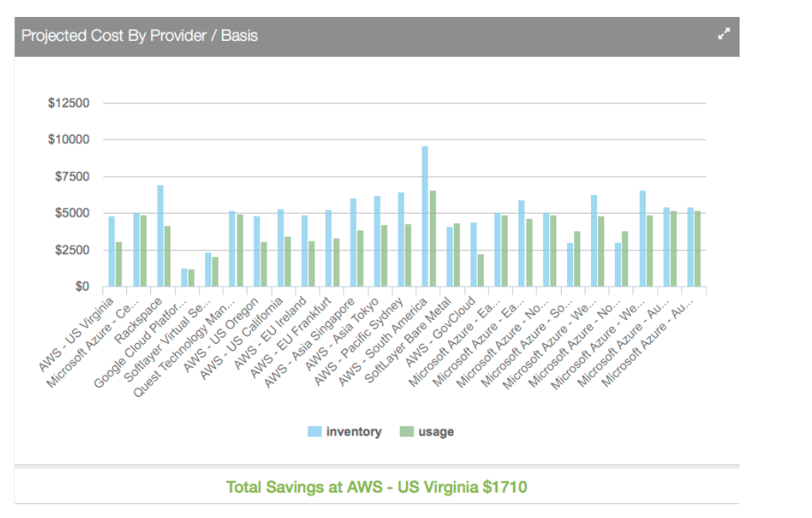Toggle the usage legend series

pyautogui.click(x=436, y=432)
